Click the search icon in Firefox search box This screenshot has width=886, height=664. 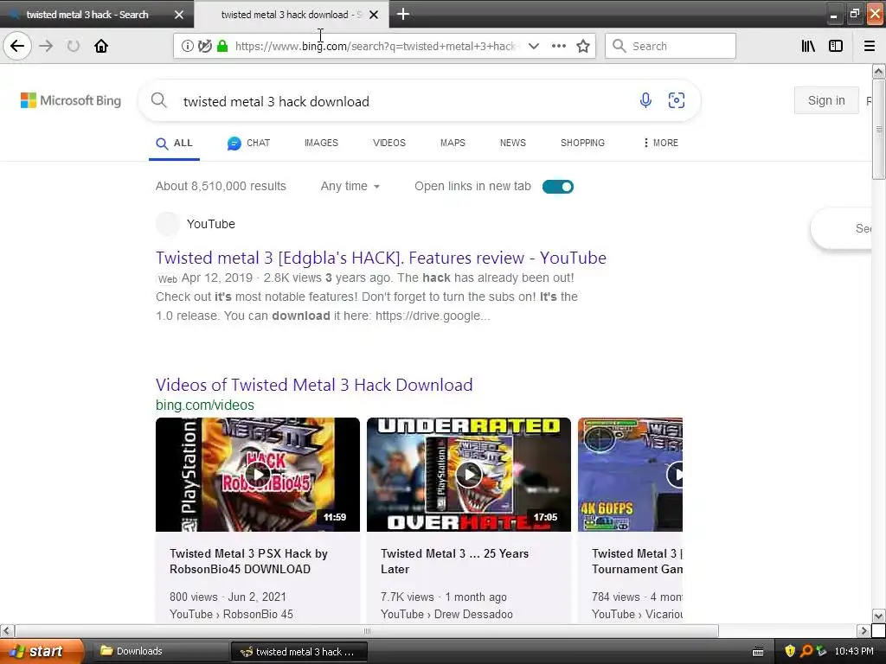point(620,47)
